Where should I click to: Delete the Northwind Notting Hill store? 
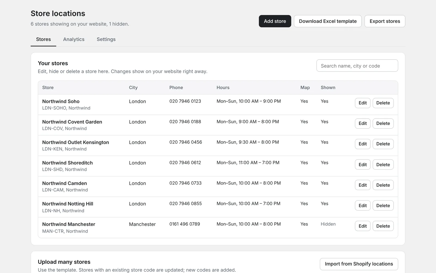pos(383,206)
